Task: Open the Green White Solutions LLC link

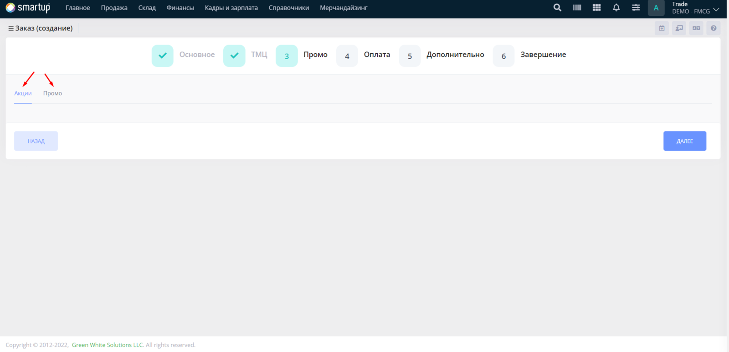Action: 107,345
